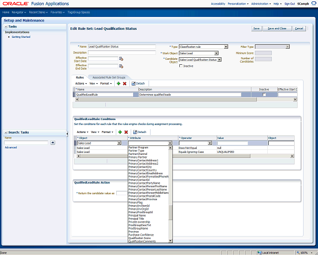Delete condition with red X in Conditions toolbar
Screen dimensions: 318x255
pyautogui.click(x=126, y=132)
